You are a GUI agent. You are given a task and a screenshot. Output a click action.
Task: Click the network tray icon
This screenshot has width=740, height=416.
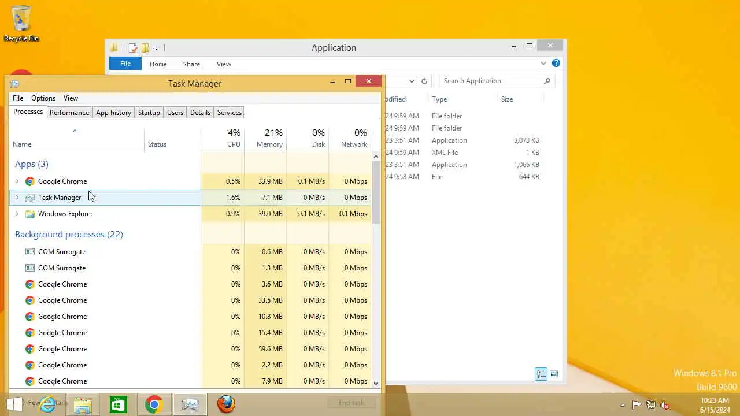(651, 405)
